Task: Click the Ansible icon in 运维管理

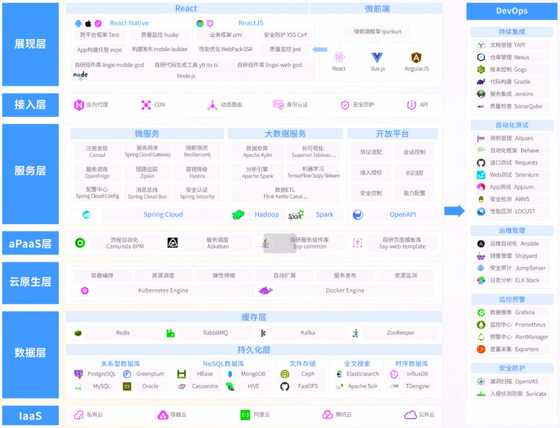Action: (481, 244)
